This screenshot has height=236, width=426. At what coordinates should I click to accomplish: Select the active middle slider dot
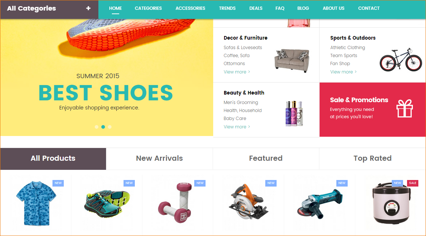point(103,127)
